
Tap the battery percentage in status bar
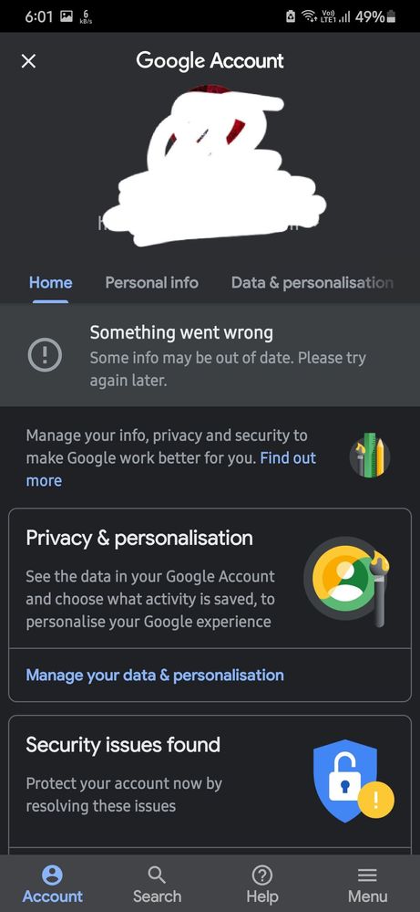point(370,16)
